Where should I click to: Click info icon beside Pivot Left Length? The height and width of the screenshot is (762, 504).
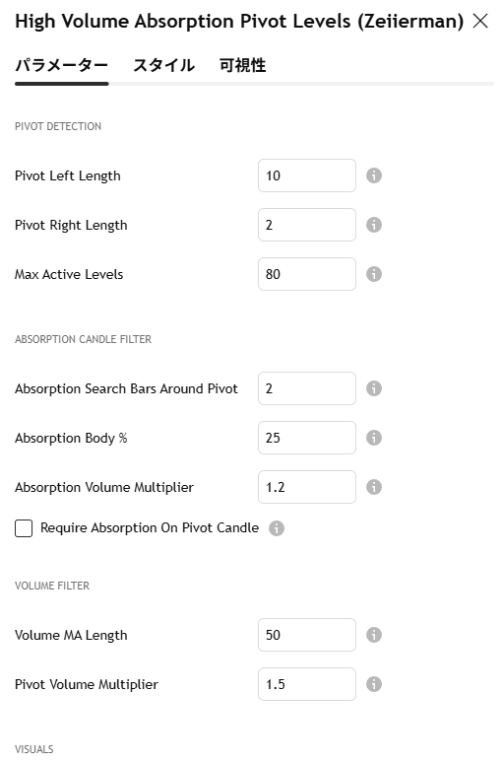click(373, 175)
